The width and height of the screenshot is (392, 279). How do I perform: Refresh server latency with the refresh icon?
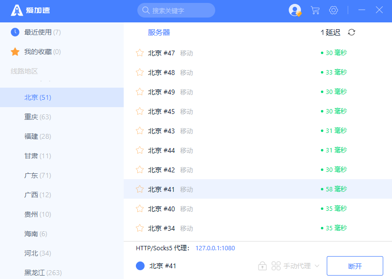tap(352, 32)
